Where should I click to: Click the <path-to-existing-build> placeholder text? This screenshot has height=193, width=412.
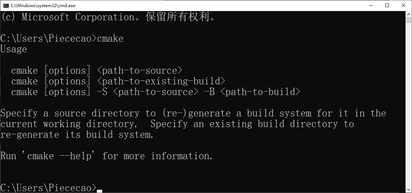point(161,81)
